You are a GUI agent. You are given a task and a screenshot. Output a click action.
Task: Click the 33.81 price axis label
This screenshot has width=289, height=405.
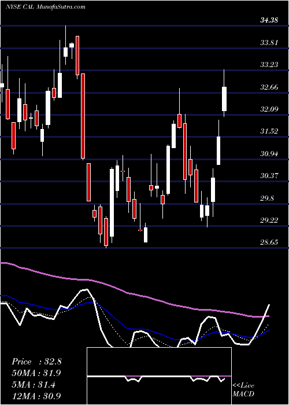click(x=269, y=42)
